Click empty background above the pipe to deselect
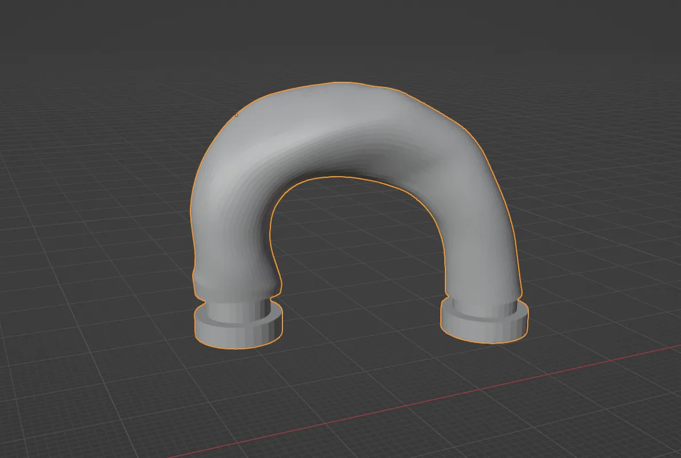 (x=343, y=40)
